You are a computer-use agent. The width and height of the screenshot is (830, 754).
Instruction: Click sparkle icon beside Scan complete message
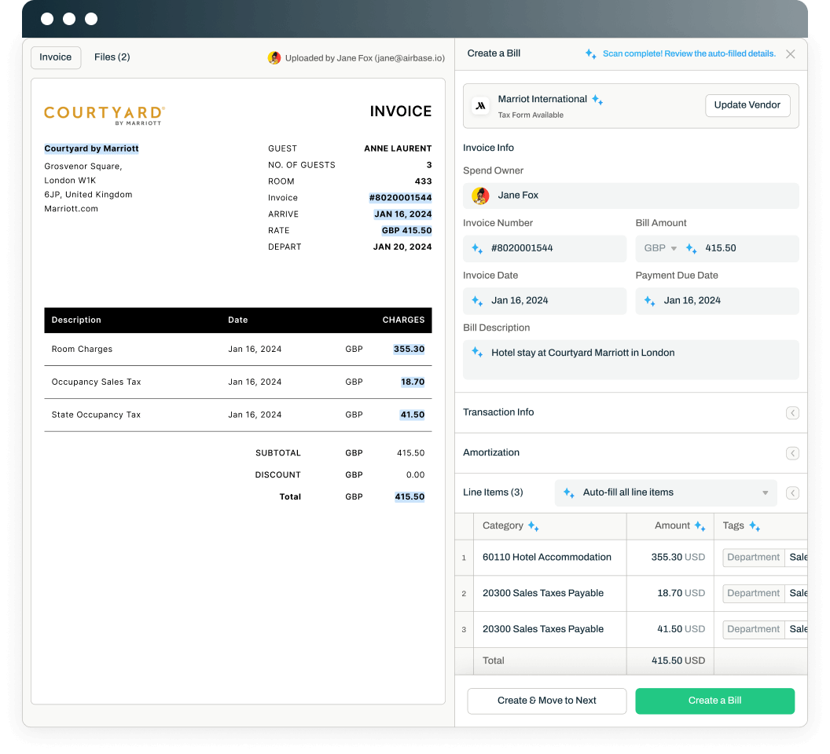click(x=591, y=53)
